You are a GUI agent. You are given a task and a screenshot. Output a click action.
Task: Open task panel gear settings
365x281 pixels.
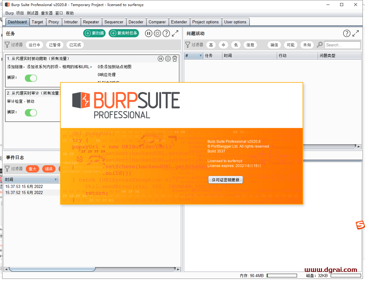(x=157, y=33)
